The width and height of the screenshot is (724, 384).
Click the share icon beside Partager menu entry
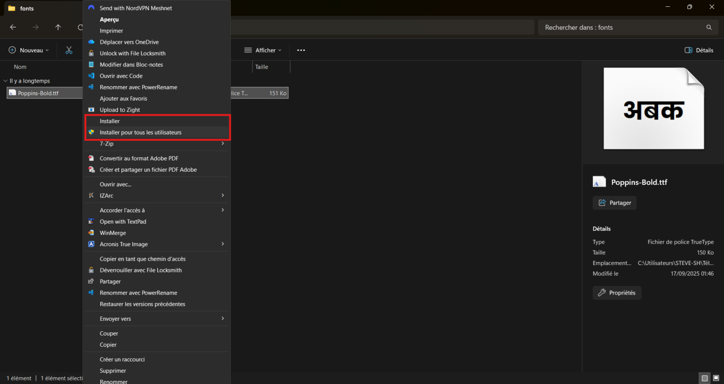click(91, 281)
